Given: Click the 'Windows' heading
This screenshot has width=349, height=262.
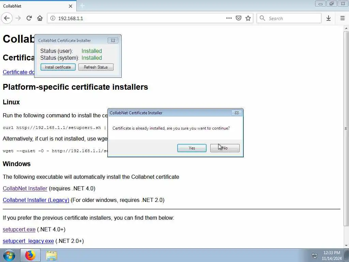Looking at the screenshot, I should tap(17, 164).
